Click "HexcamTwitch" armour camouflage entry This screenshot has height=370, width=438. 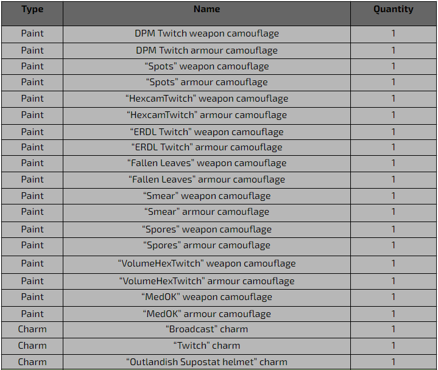click(x=207, y=115)
